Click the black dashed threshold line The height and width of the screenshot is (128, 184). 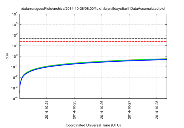click(93, 38)
